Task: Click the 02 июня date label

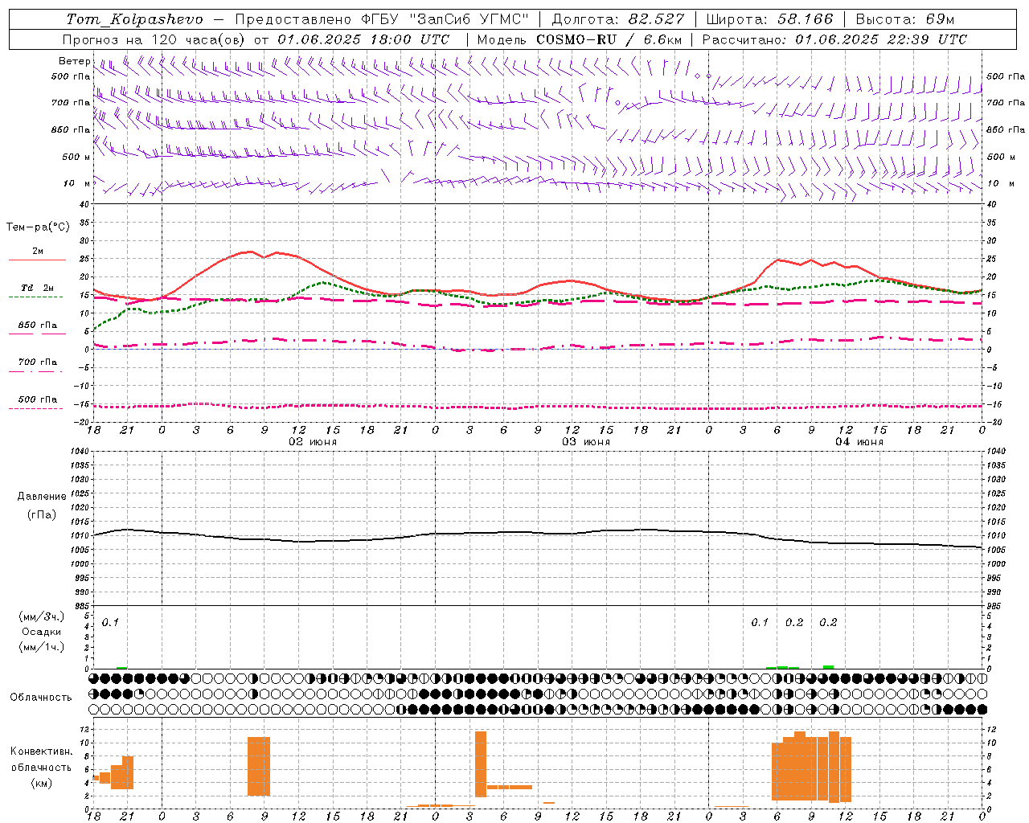Action: tap(313, 442)
